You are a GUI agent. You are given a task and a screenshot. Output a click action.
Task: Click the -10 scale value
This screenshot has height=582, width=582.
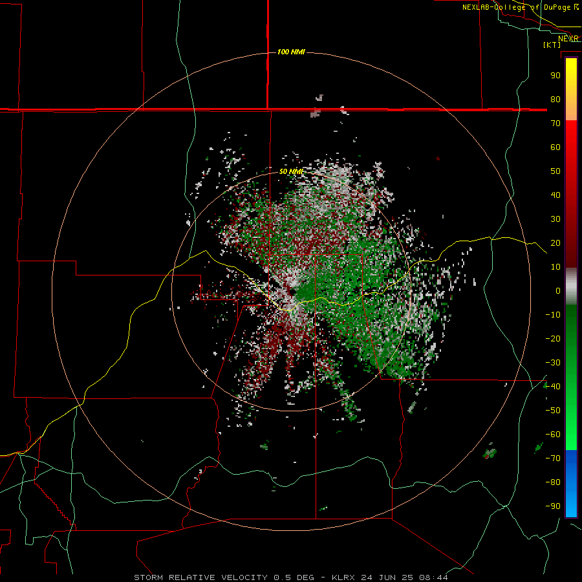click(x=553, y=315)
